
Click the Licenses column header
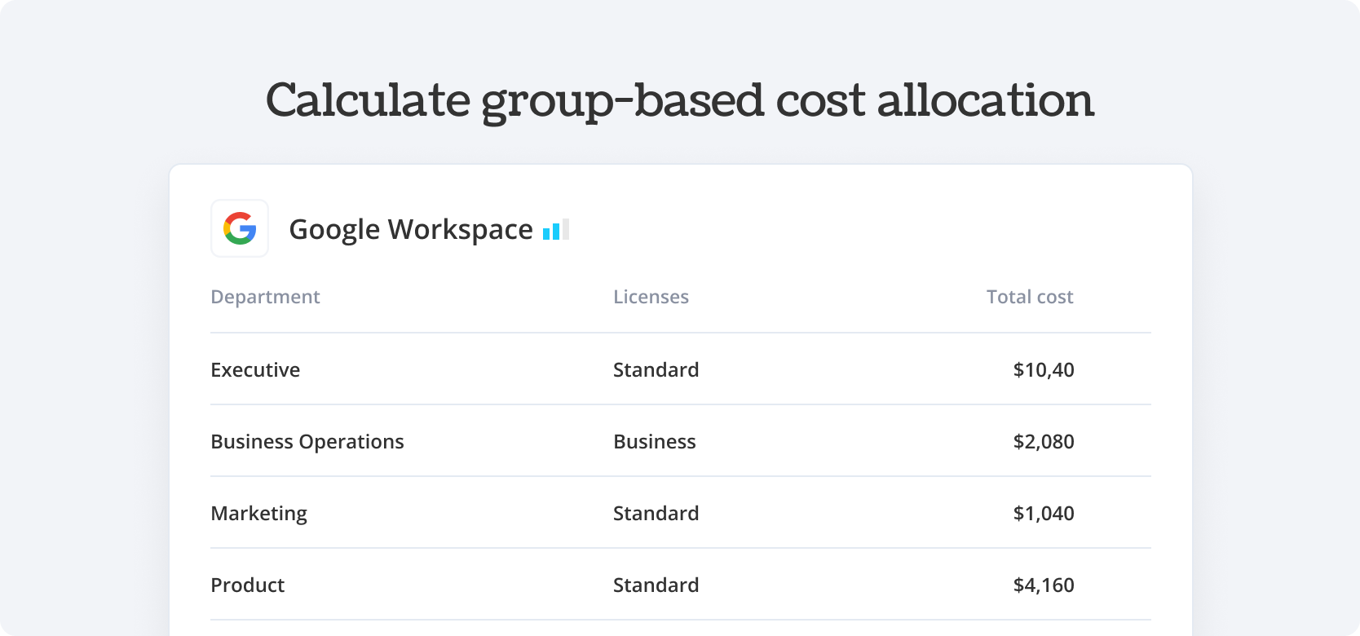(x=651, y=297)
